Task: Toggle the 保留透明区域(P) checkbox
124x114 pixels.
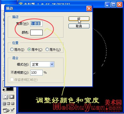Action: [12, 80]
